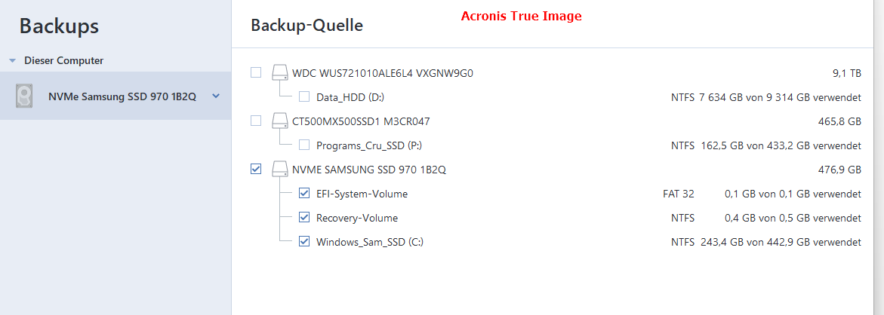Click the Backup-Quelle heading
This screenshot has height=315, width=884.
click(x=306, y=26)
